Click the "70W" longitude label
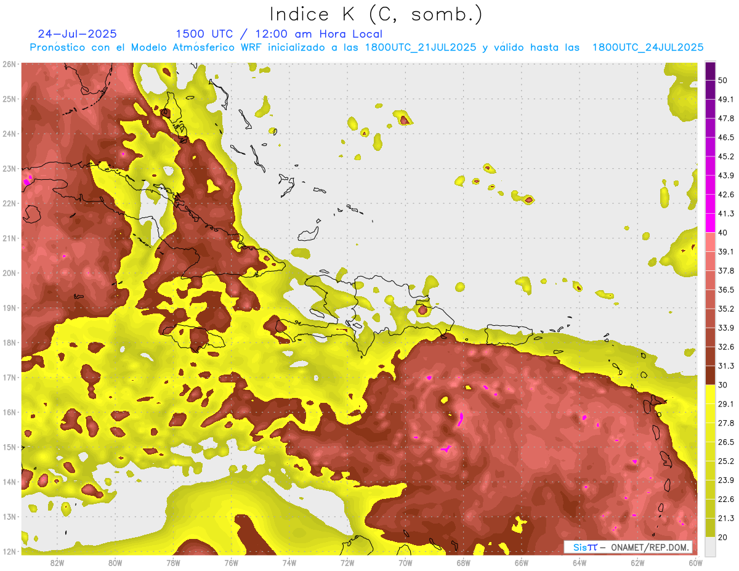 pos(405,562)
